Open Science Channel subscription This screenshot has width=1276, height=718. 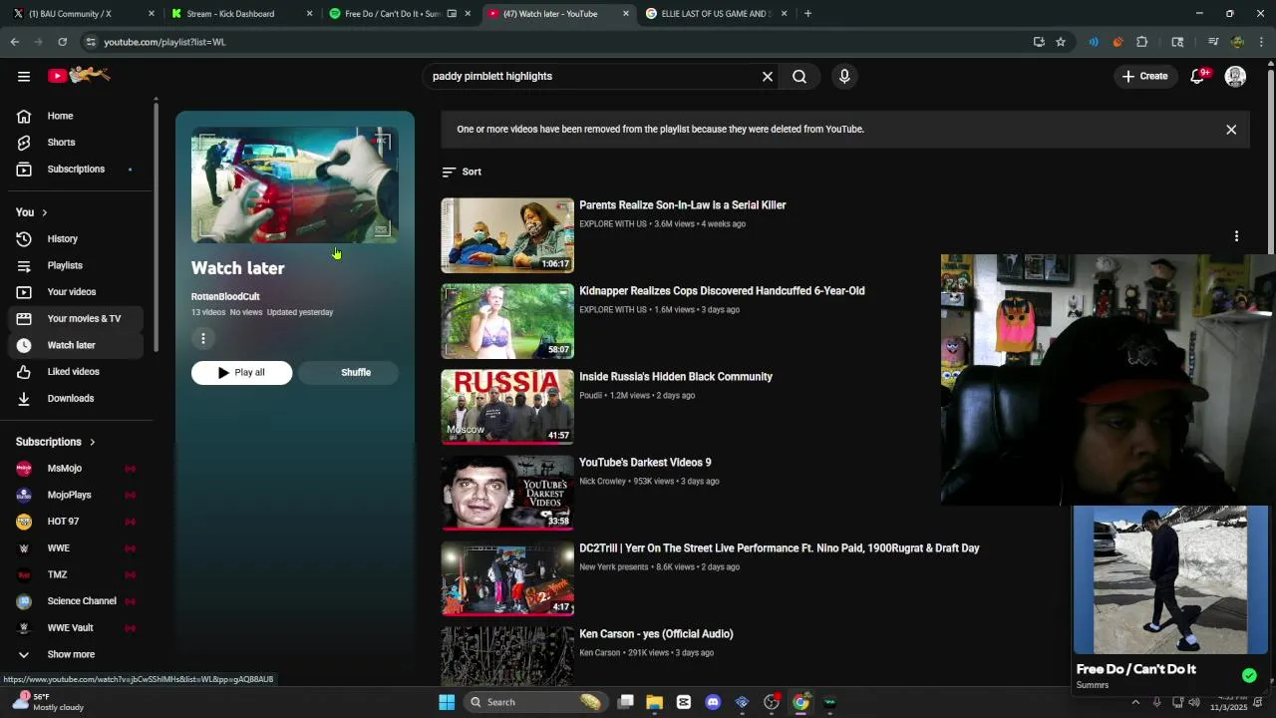[80, 601]
